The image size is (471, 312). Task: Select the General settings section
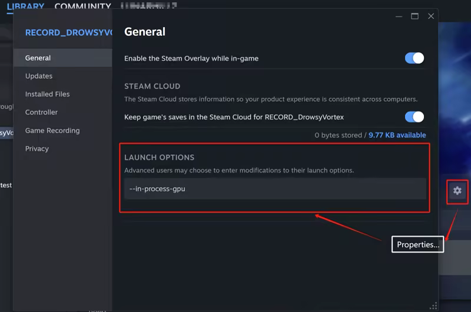click(38, 58)
